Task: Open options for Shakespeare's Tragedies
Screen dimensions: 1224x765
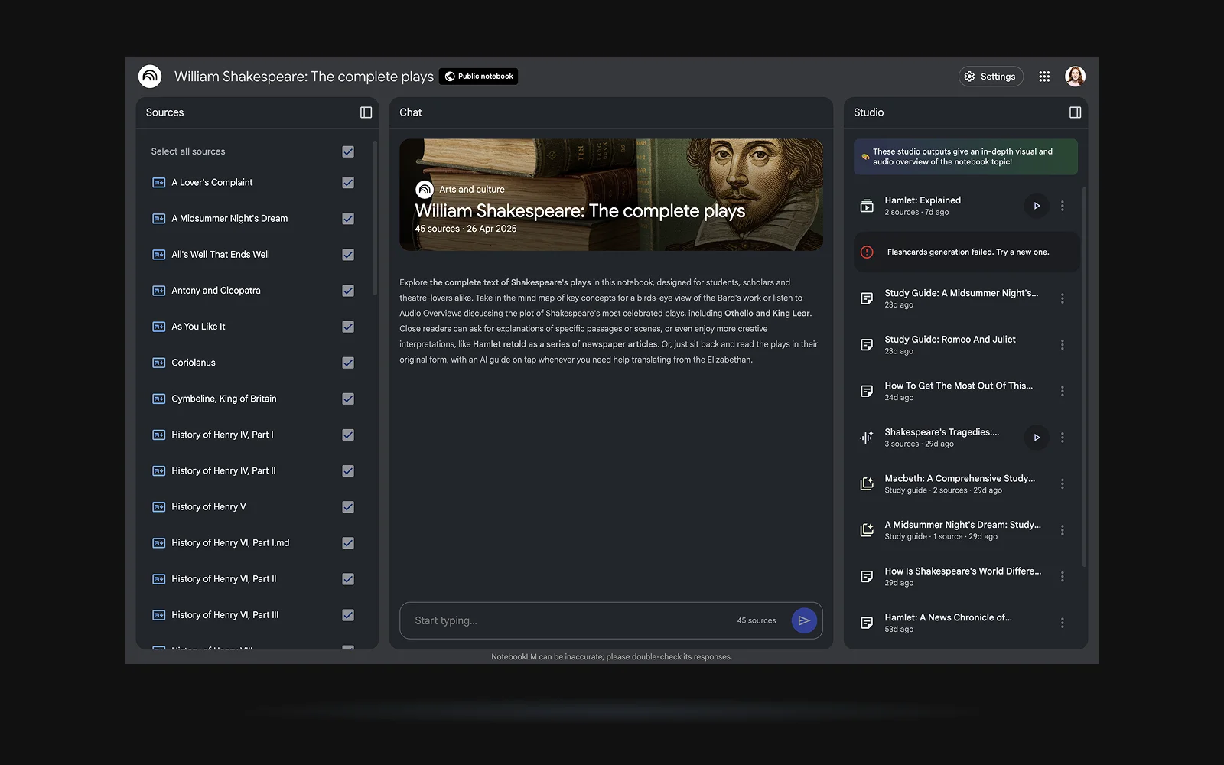Action: pos(1062,438)
